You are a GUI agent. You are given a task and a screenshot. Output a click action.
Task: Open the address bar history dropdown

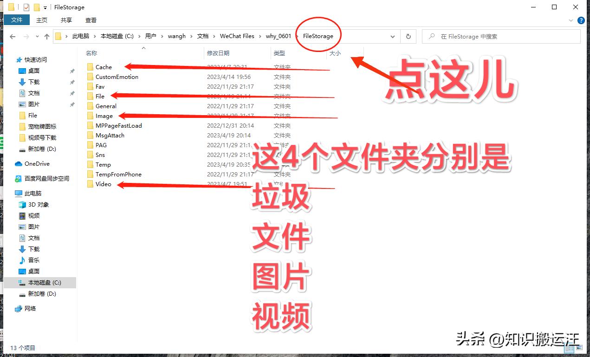coord(392,36)
